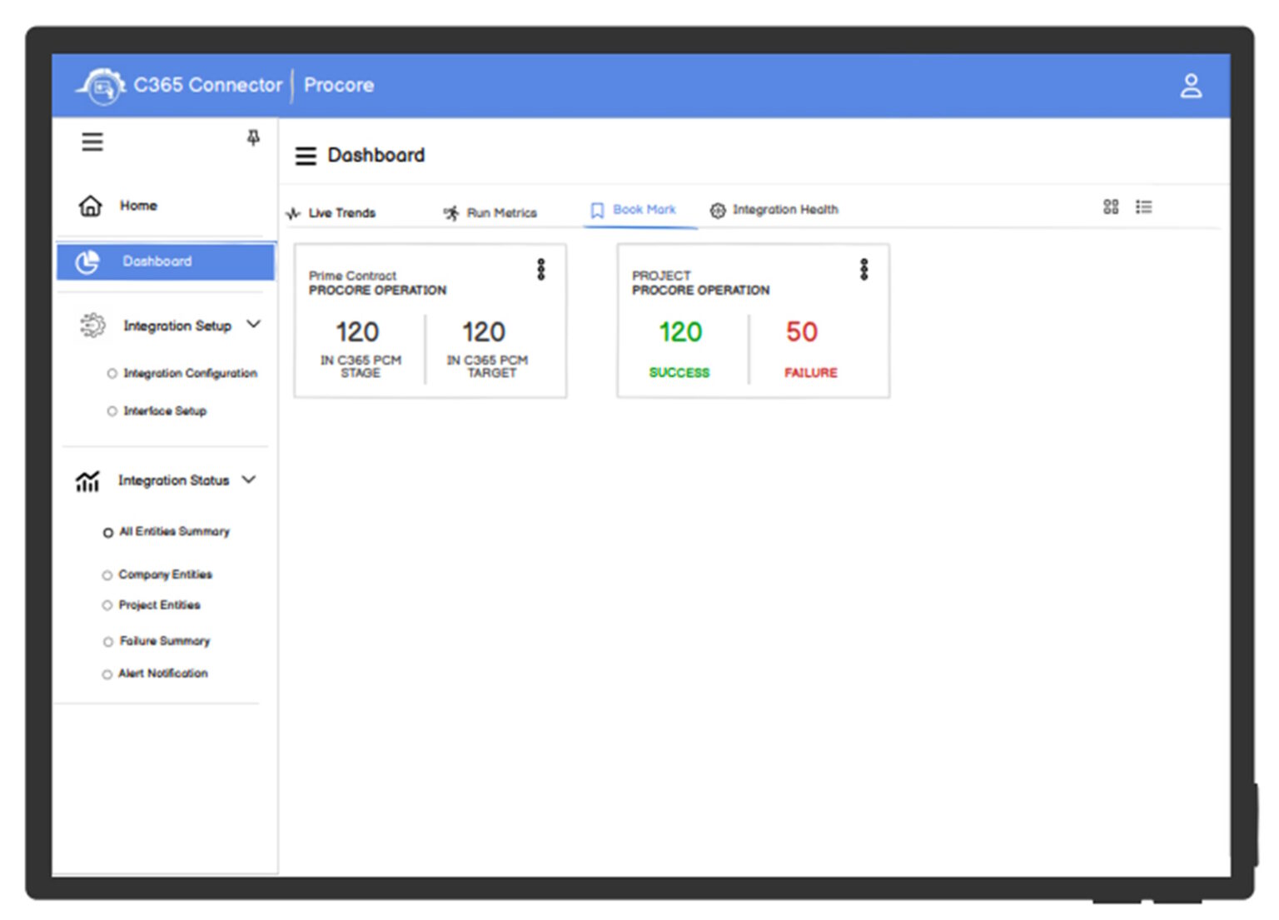The height and width of the screenshot is (920, 1279).
Task: Open the Prime Contract card options menu
Action: click(x=540, y=269)
